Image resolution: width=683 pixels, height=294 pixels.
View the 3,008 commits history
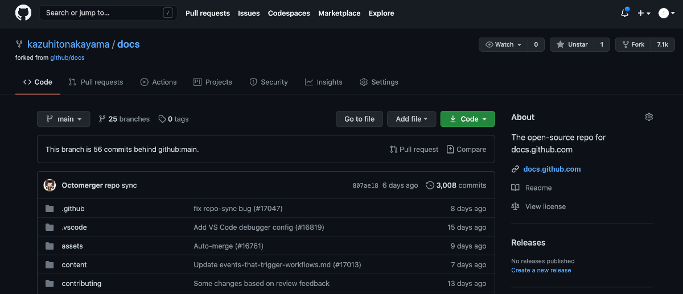(x=456, y=185)
